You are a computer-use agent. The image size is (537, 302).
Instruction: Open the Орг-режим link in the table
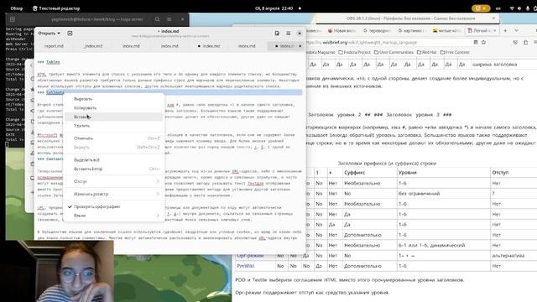[250, 256]
